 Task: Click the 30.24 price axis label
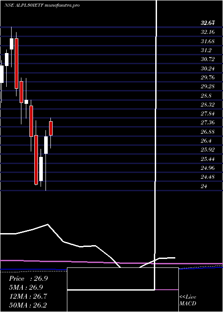(208, 69)
